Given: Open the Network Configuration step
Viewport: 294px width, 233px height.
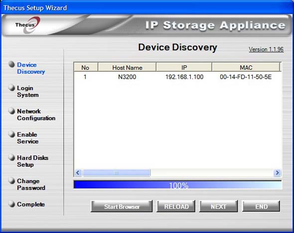Looking at the screenshot, I should [x=36, y=115].
